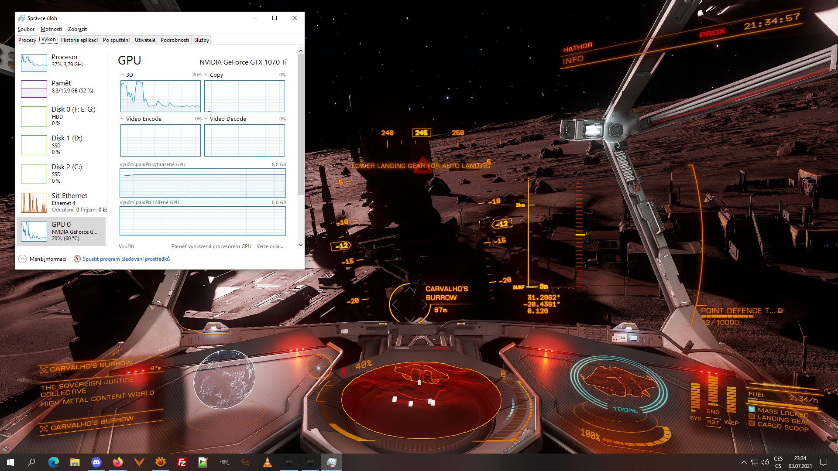Click the scroll up arrow in GPU pane
838x471 pixels.
point(301,51)
